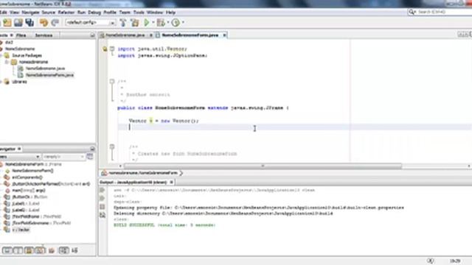Minimize the Navigator panel with corner icon

[x=92, y=149]
